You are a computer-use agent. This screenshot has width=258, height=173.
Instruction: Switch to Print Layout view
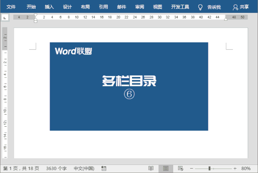point(166,169)
